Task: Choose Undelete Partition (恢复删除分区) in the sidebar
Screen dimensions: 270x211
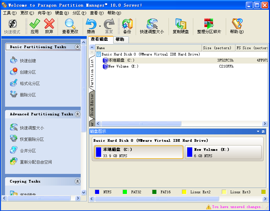Action: [27, 139]
